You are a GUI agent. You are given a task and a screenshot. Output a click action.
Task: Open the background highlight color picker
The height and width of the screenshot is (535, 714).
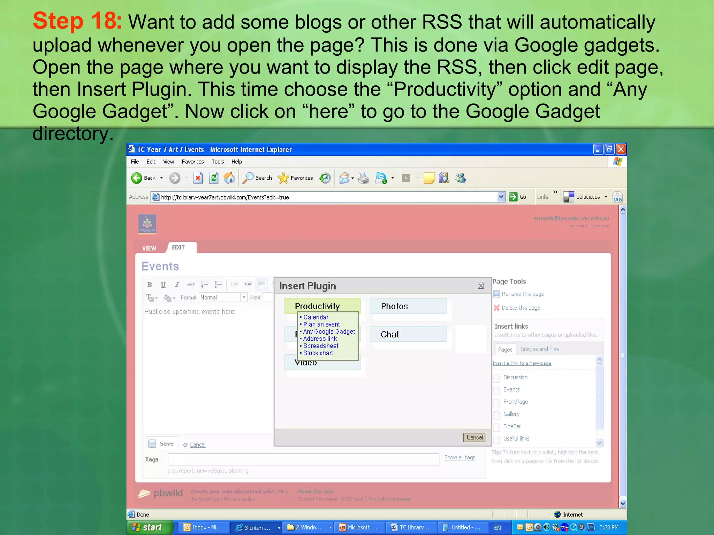click(169, 298)
